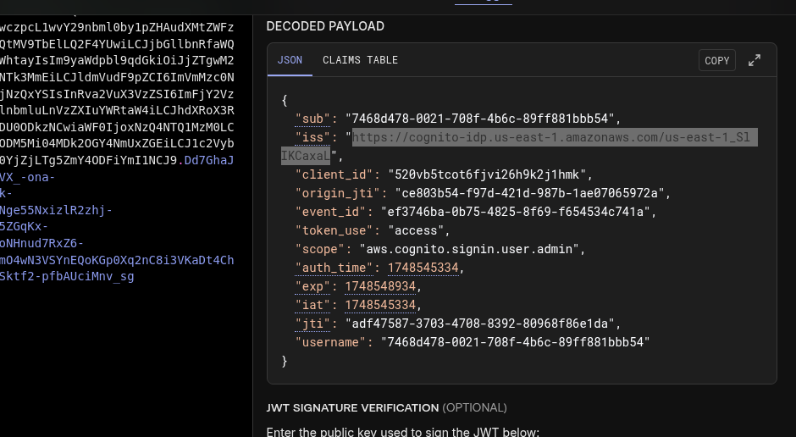This screenshot has height=437, width=796.
Task: Click the "iat" claim key
Action: click(312, 305)
